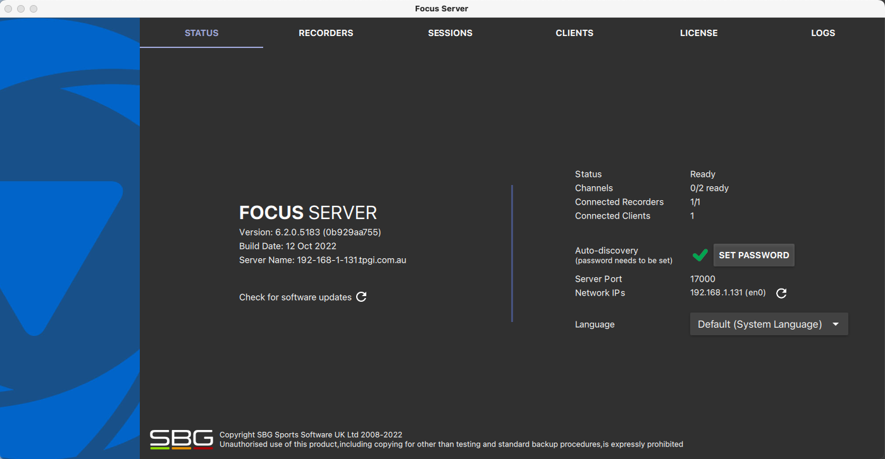
Task: Open the Sessions tab
Action: tap(450, 33)
